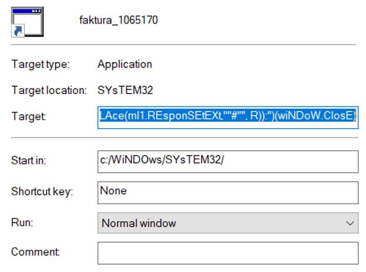This screenshot has height=272, width=366.
Task: Click the "Application" target type value
Action: pyautogui.click(x=125, y=65)
